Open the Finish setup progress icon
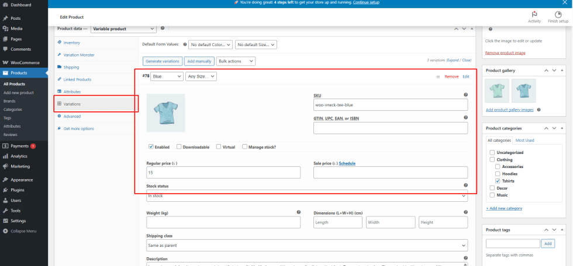Viewport: 573px width, 266px height. pyautogui.click(x=558, y=15)
